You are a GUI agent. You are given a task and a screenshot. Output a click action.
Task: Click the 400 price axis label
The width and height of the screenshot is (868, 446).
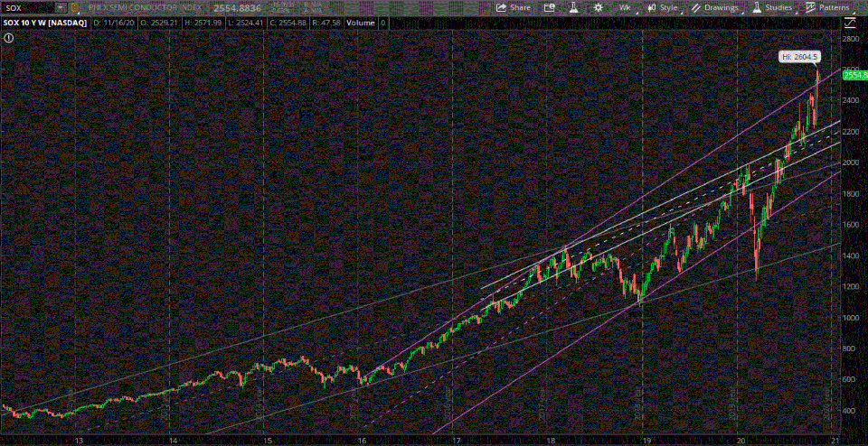coord(849,410)
